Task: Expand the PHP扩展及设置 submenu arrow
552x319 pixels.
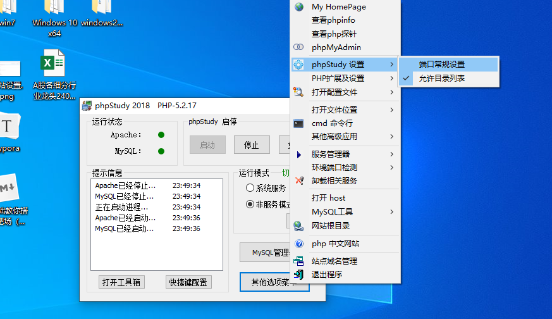Action: pos(392,78)
